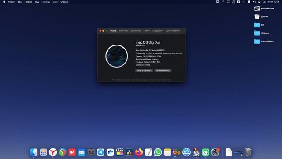Viewport: 282px width, 159px height.
Task: Click the date and time in menu bar
Action: 271,2
